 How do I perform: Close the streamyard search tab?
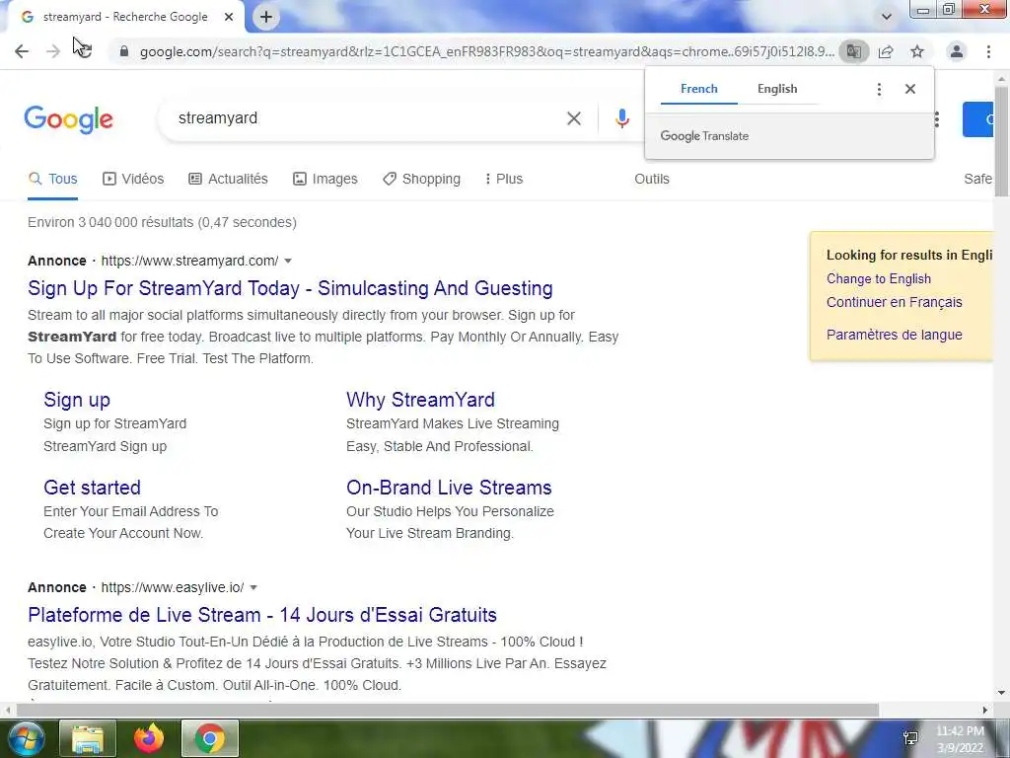[x=229, y=17]
